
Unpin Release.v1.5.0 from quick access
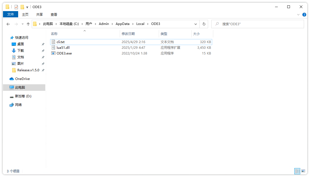coord(43,70)
